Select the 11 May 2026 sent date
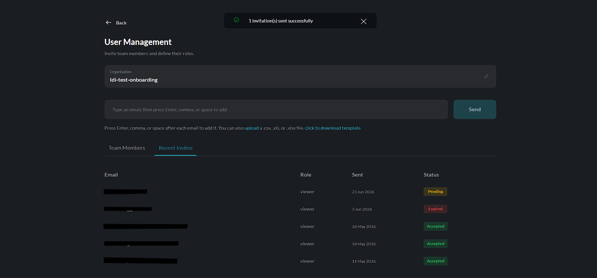The image size is (597, 278). click(x=364, y=261)
